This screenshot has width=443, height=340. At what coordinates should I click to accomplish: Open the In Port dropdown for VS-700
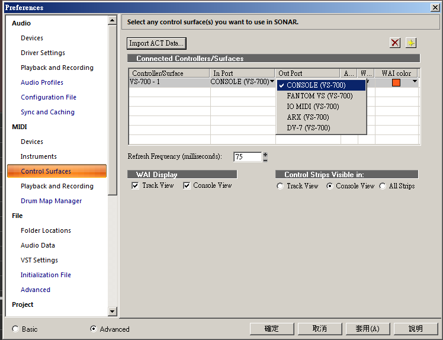point(272,82)
